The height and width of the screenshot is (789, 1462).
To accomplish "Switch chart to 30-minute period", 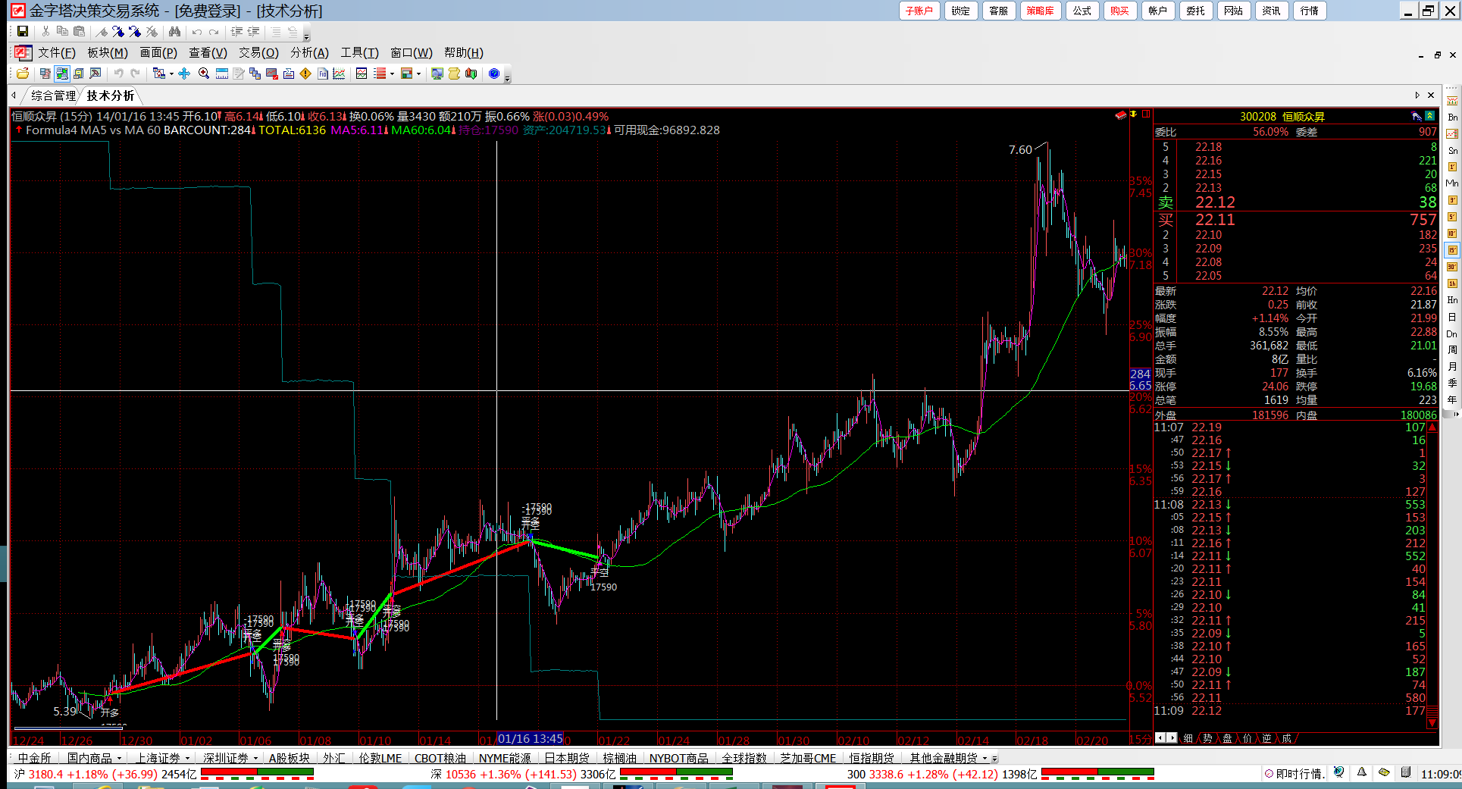I will point(1452,267).
